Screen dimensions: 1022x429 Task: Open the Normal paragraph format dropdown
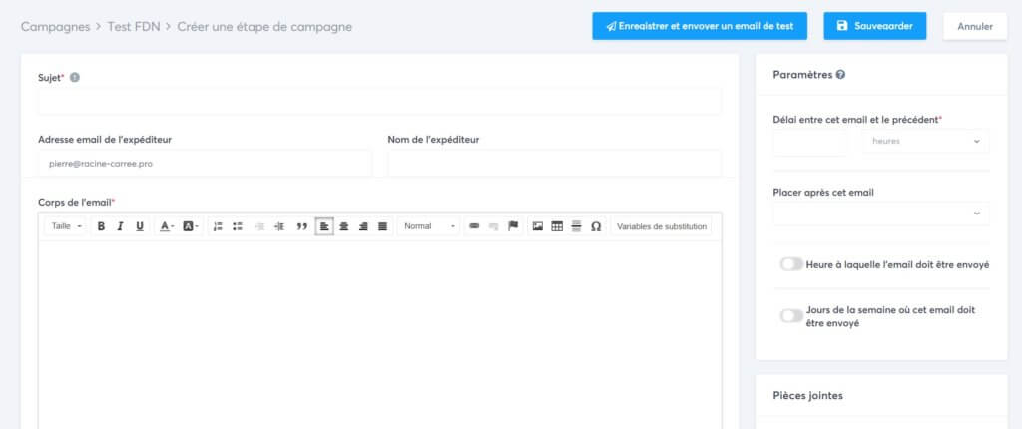429,226
